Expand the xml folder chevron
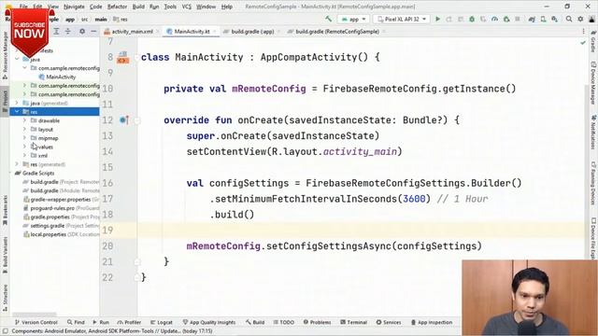 tap(25, 156)
